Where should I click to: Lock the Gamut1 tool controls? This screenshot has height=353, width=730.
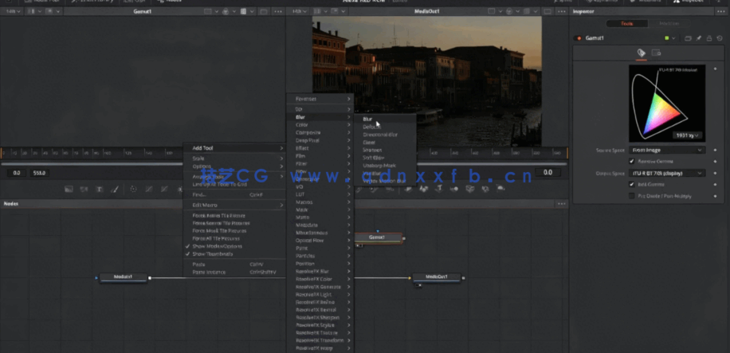click(x=709, y=38)
